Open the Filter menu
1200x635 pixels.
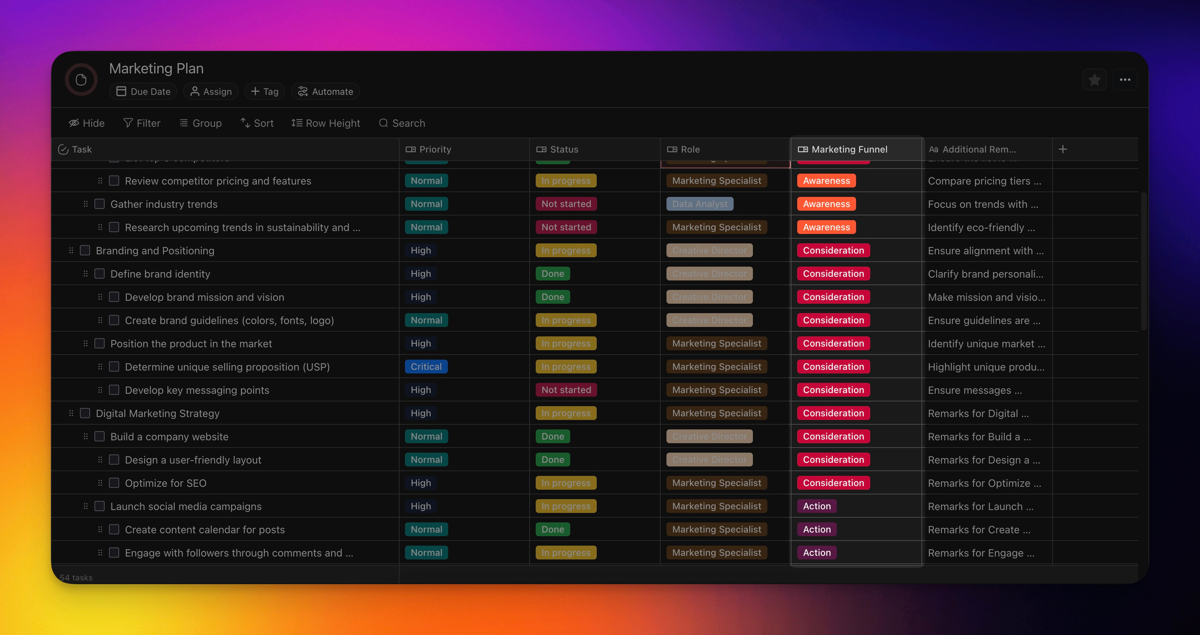[x=142, y=123]
